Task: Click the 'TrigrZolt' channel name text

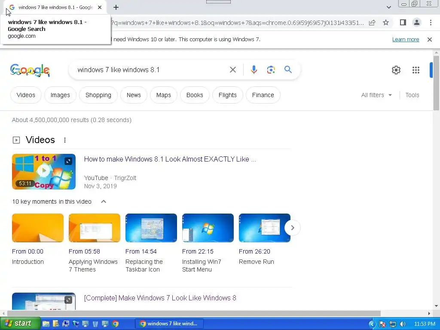Action: point(125,178)
